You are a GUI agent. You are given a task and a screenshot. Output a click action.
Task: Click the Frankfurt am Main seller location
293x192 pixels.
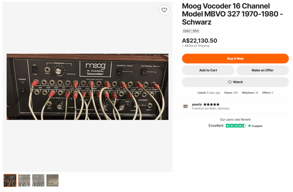(x=211, y=108)
